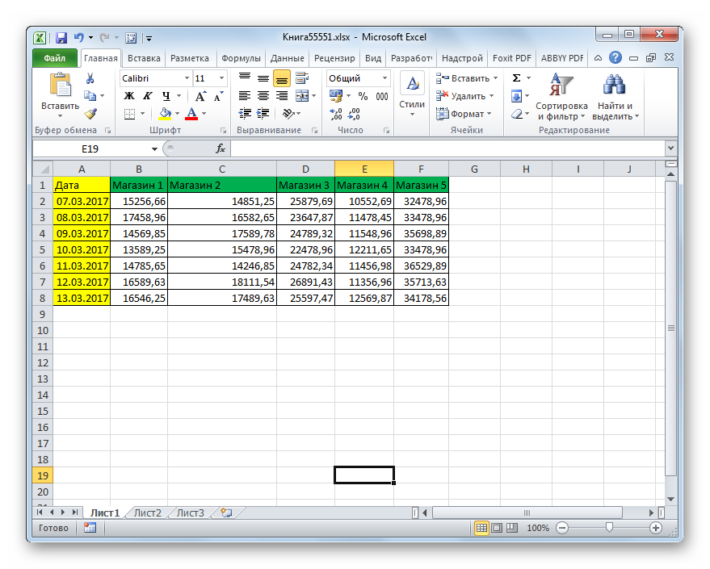Increase font size with the large A
Image resolution: width=710 pixels, height=569 pixels.
200,96
